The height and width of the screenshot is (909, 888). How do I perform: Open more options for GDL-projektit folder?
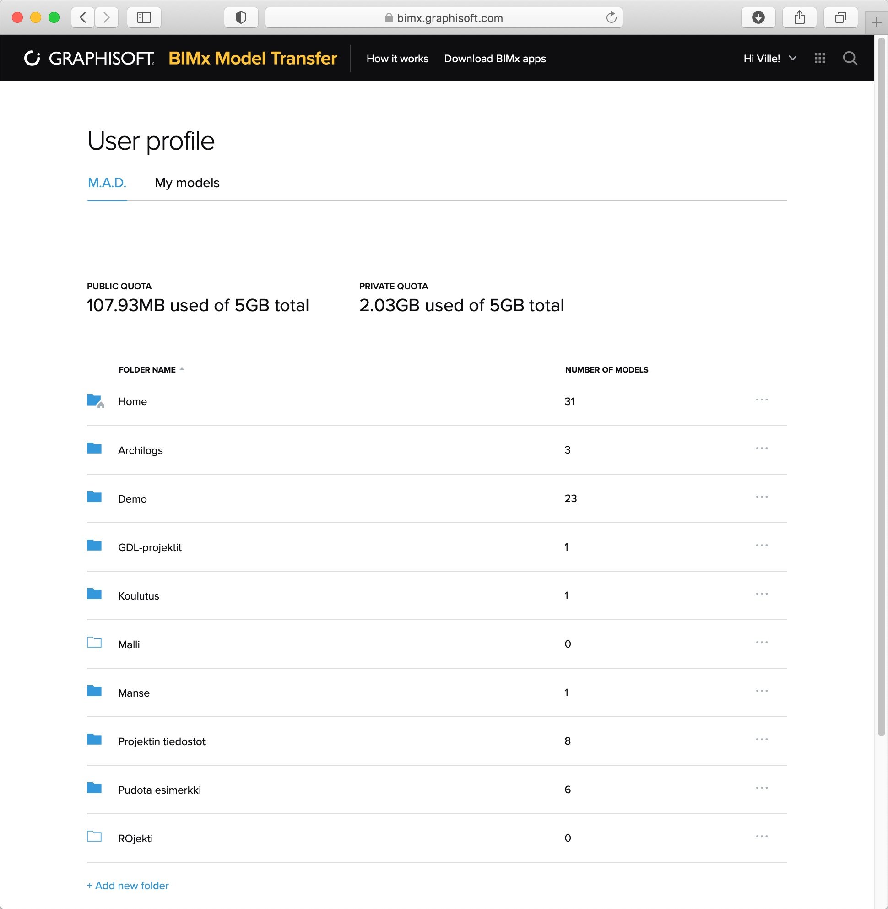pyautogui.click(x=762, y=545)
